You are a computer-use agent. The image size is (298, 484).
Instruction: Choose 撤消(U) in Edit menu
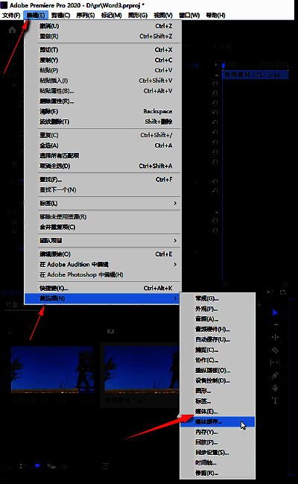[103, 26]
